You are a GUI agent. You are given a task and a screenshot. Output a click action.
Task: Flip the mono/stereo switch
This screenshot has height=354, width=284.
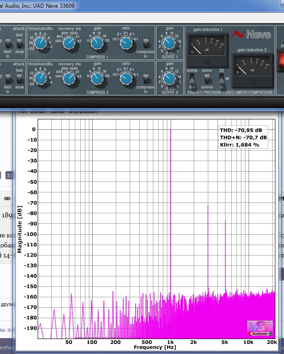[x=207, y=79]
